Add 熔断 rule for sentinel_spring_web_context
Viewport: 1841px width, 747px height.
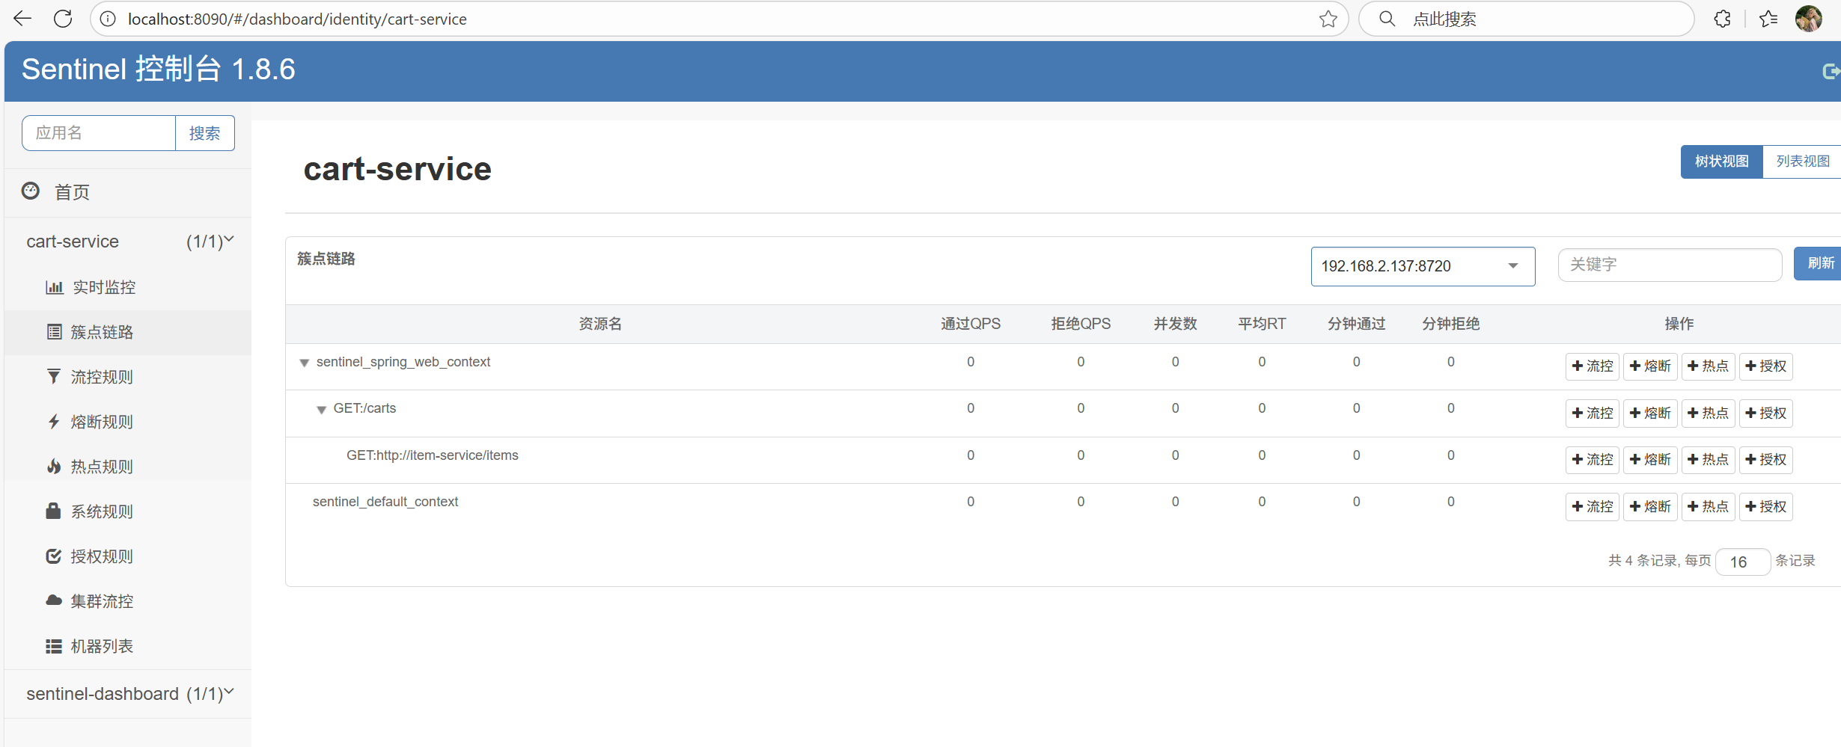(1649, 366)
